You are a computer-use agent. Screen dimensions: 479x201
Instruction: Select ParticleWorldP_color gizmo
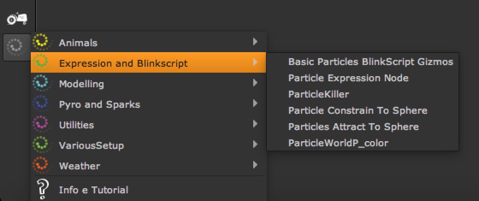coord(338,143)
